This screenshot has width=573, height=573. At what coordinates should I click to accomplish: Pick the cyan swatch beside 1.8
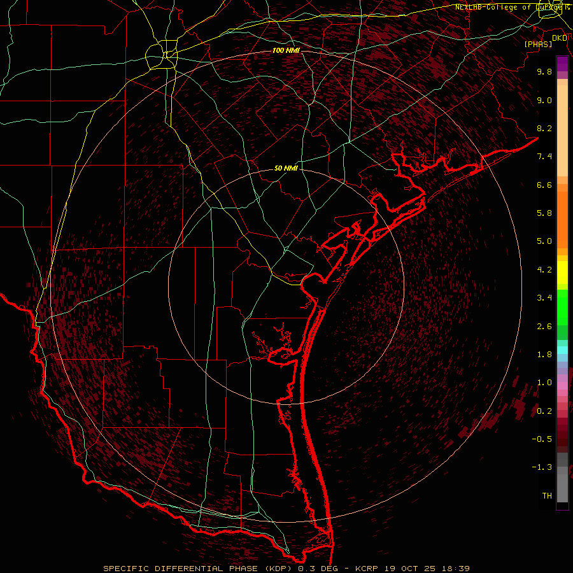click(562, 350)
